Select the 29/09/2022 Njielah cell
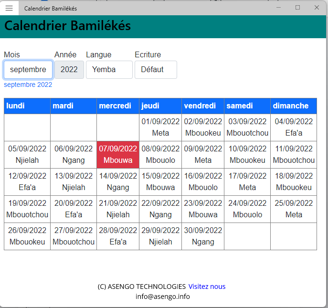Screen dimensions: 328x308 (160, 236)
